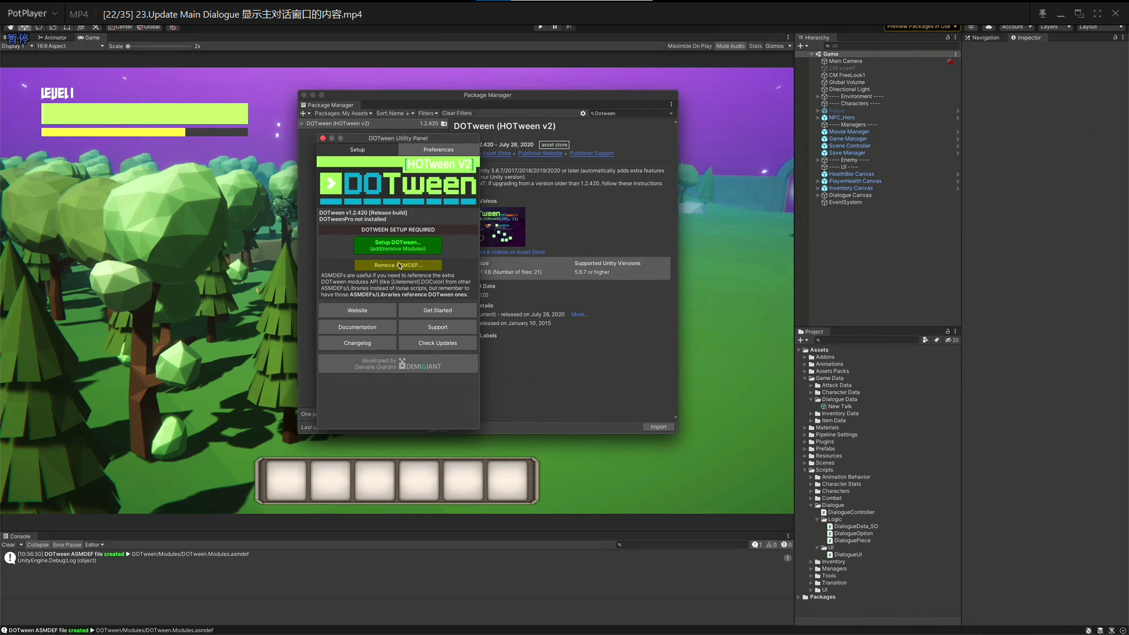Switch to the Preferences tab in the DOTween panel
This screenshot has width=1129, height=635.
pyautogui.click(x=438, y=149)
